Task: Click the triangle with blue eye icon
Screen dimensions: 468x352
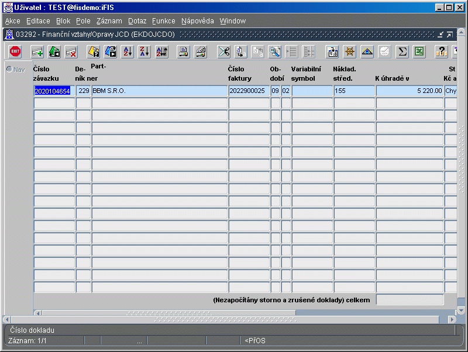Action: click(367, 51)
